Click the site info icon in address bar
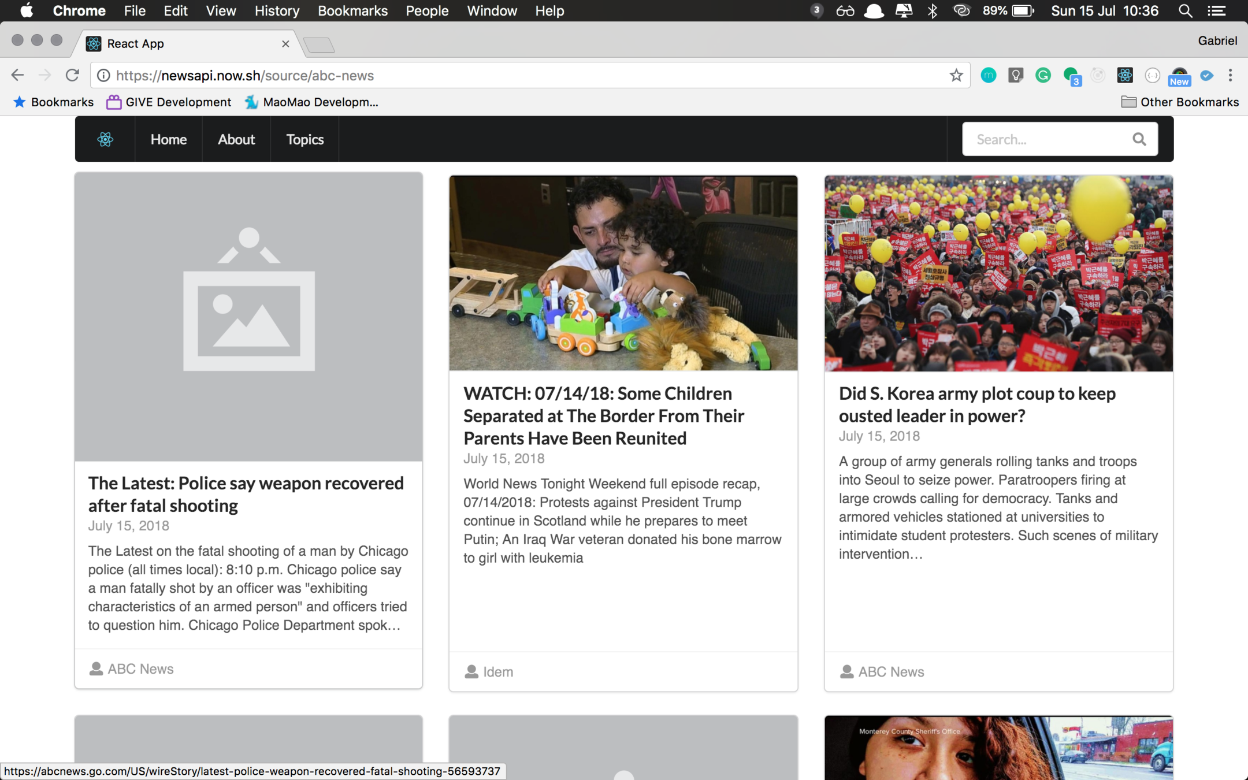The height and width of the screenshot is (780, 1248). pyautogui.click(x=103, y=76)
